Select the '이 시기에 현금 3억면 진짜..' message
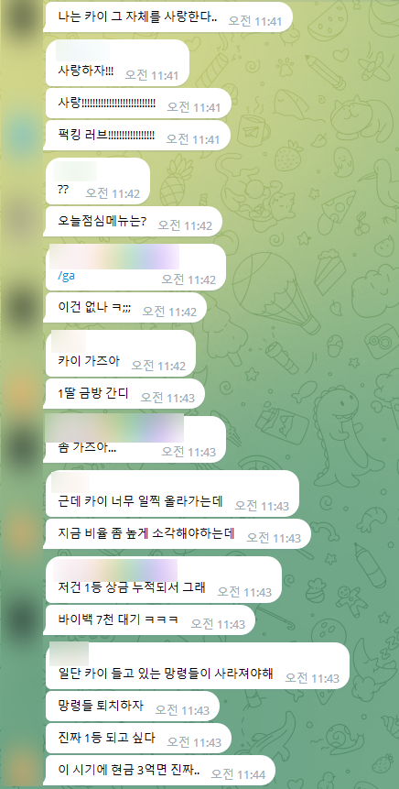Screen dimensions: 399x789 160,771
